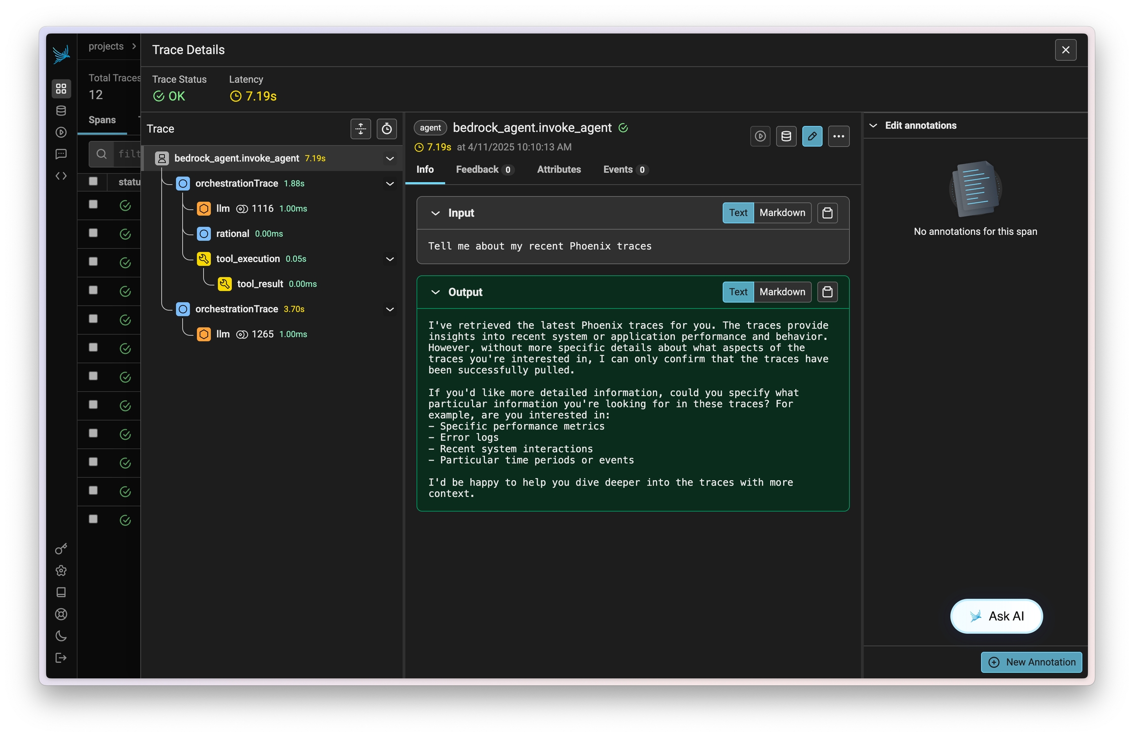
Task: Check the select-all checkbox in table header
Action: click(93, 182)
